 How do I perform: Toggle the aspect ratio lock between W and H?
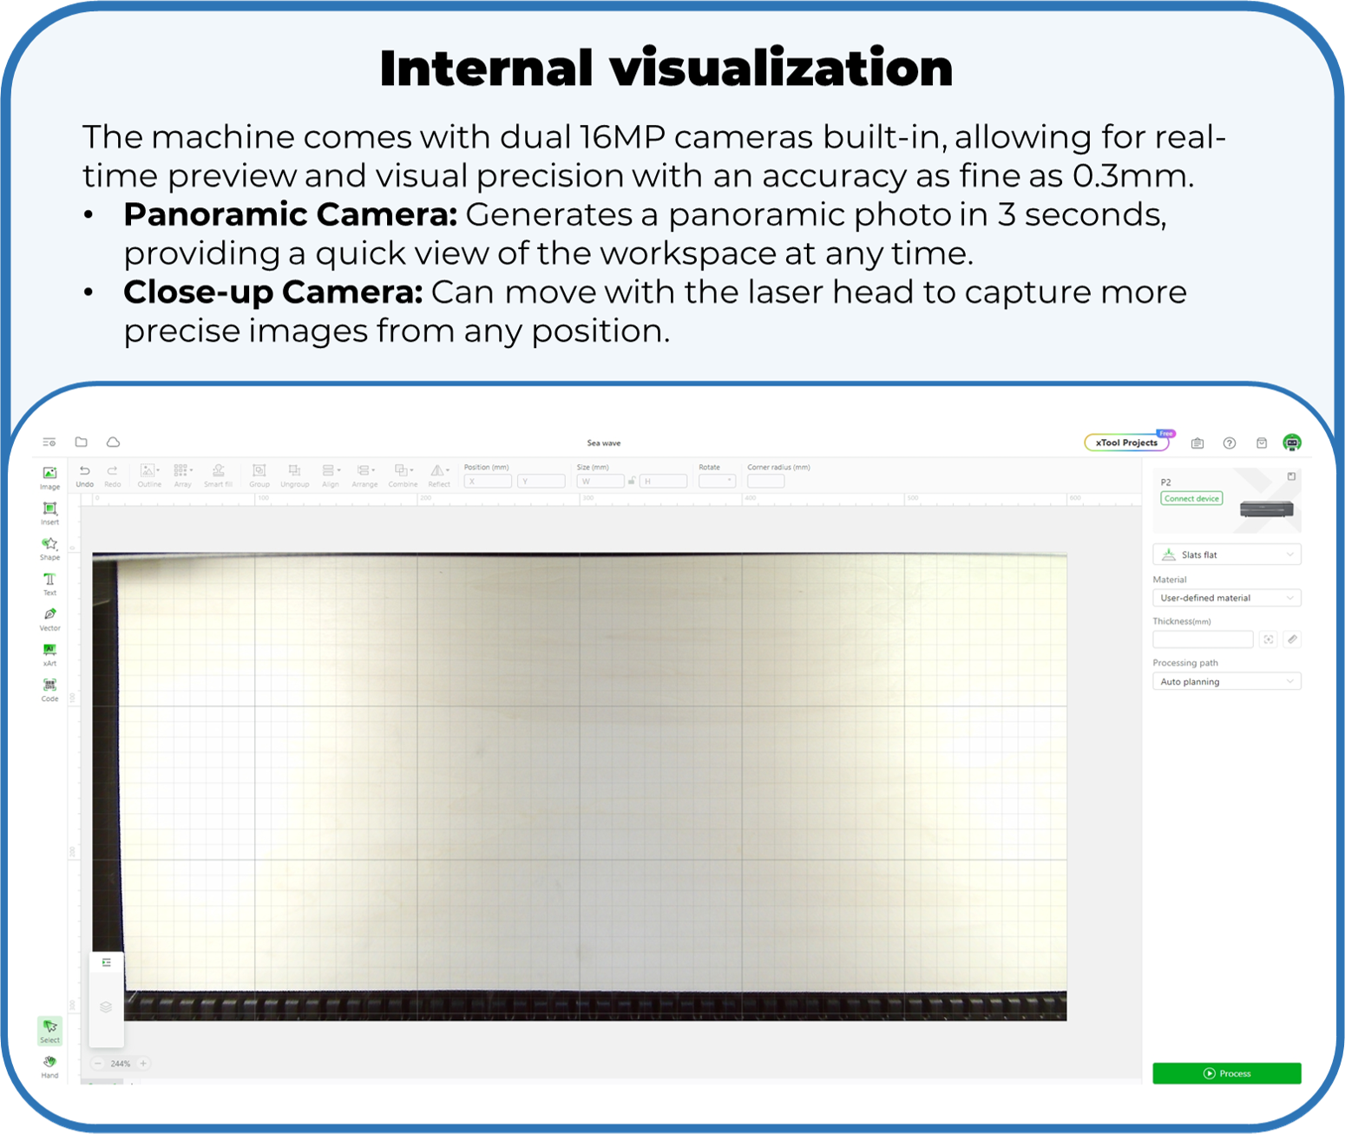coord(632,481)
